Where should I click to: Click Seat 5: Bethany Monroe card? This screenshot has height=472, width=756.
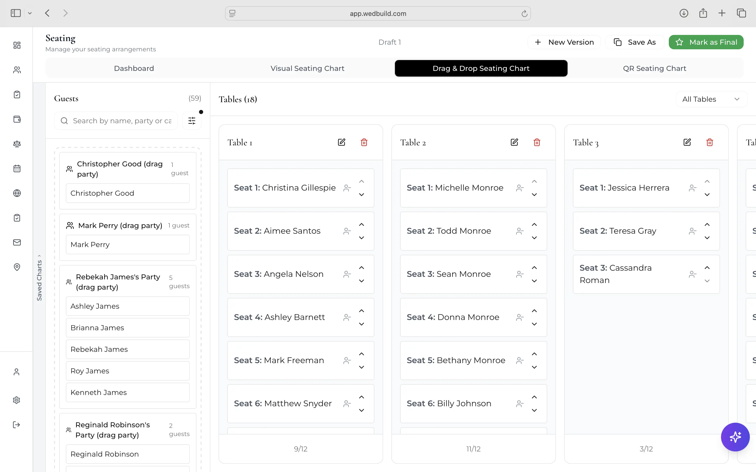click(x=473, y=361)
